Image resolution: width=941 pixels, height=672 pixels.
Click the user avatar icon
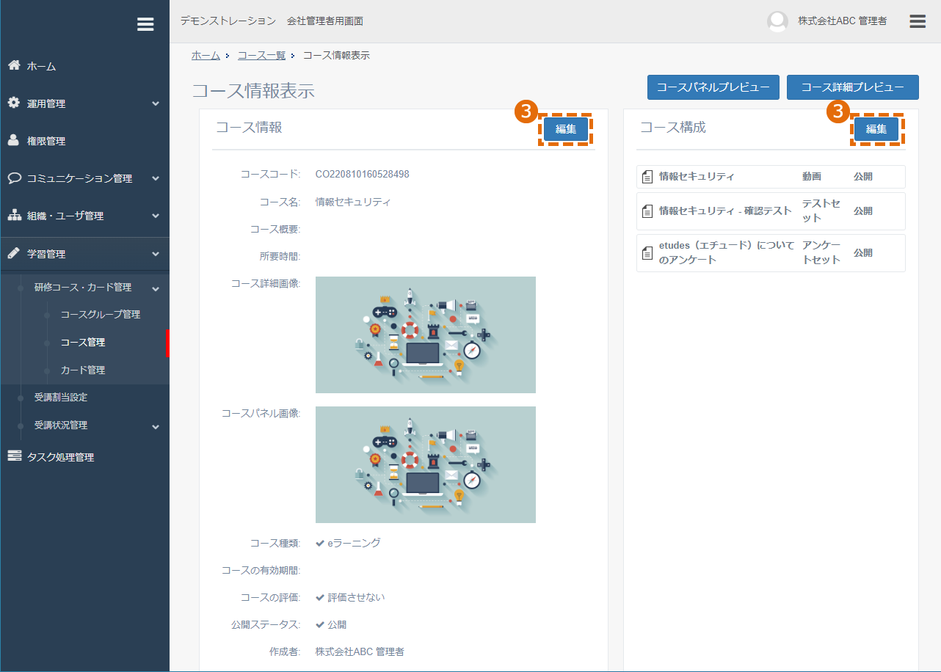click(777, 21)
